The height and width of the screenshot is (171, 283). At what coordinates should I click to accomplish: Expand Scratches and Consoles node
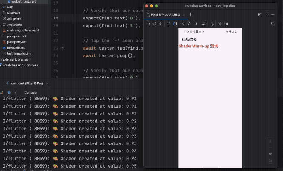(x=19, y=65)
